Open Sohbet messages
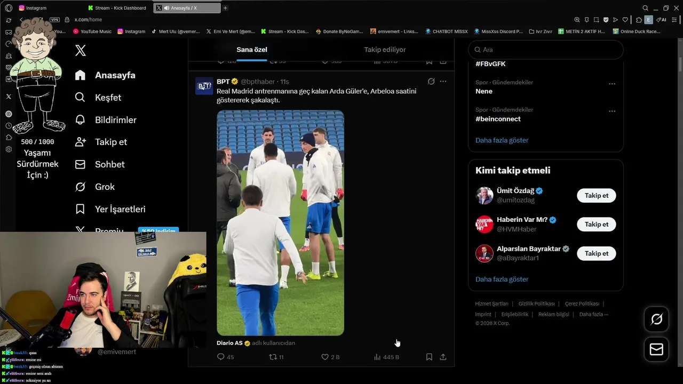Image resolution: width=683 pixels, height=384 pixels. 100,164
